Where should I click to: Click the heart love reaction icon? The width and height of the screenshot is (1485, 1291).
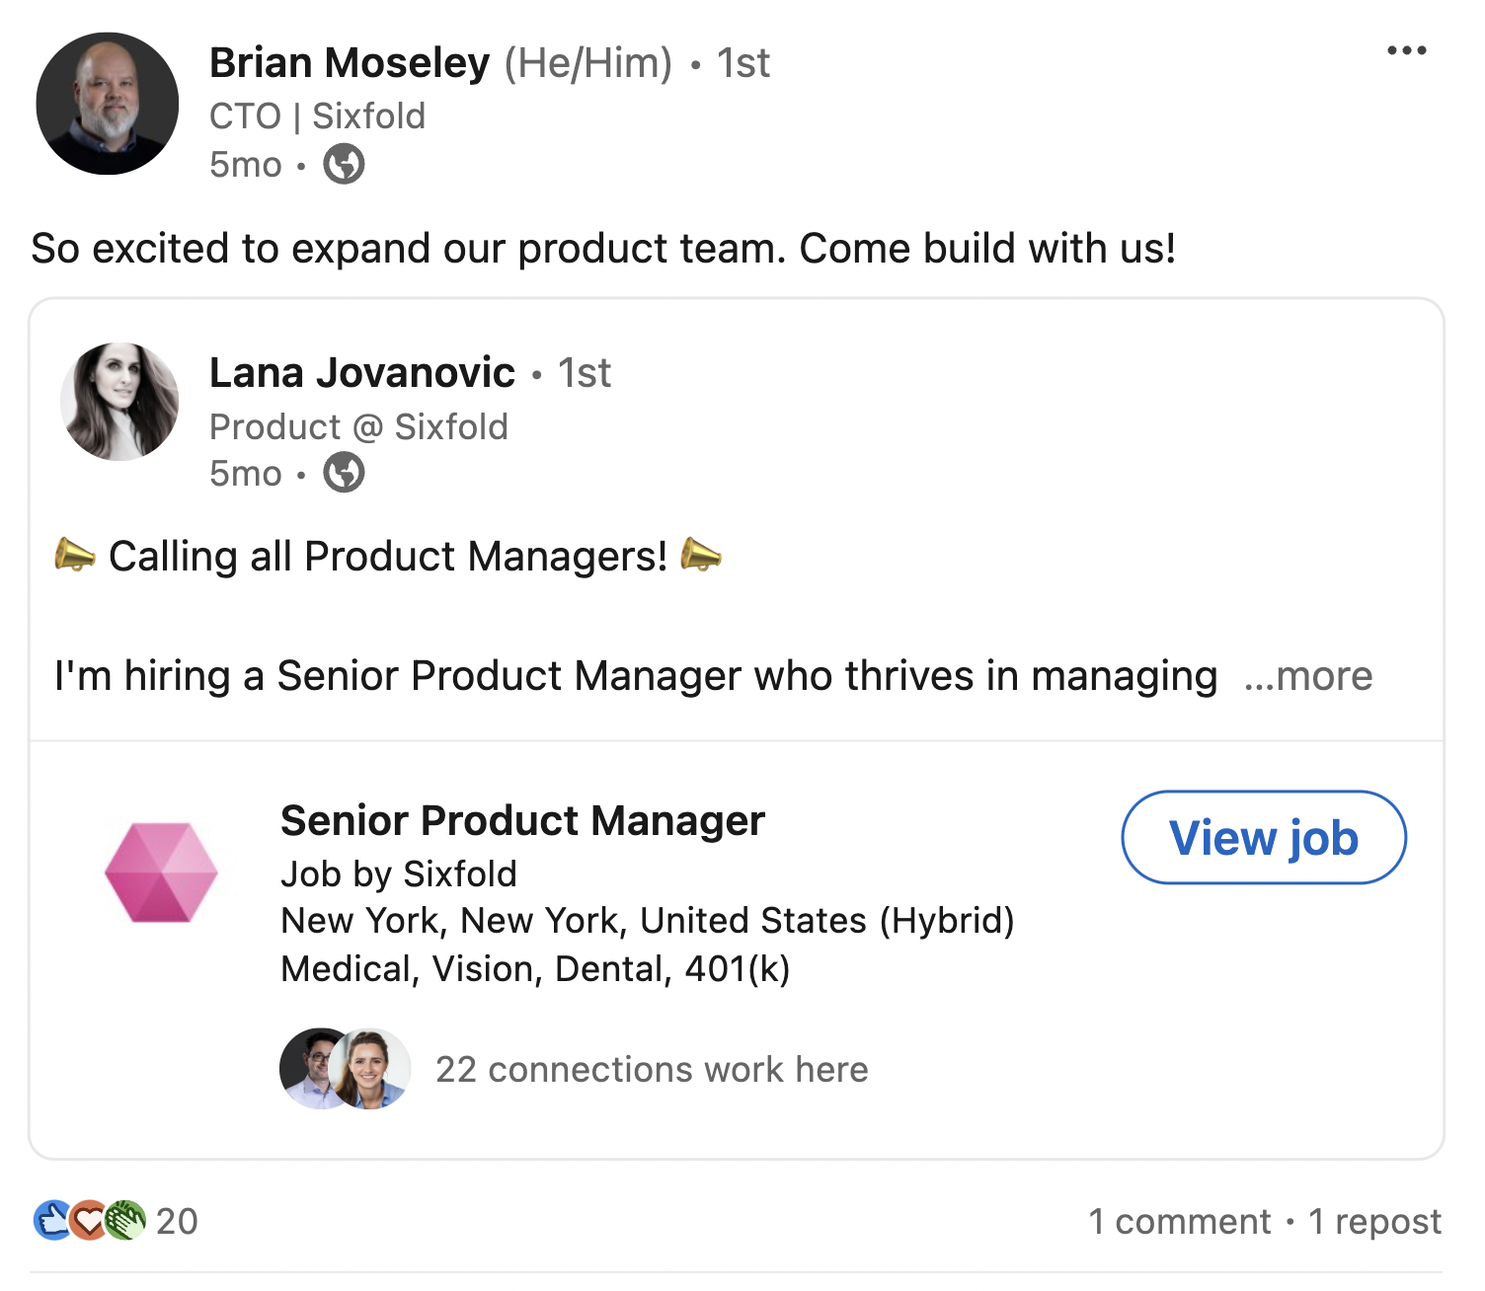point(89,1220)
